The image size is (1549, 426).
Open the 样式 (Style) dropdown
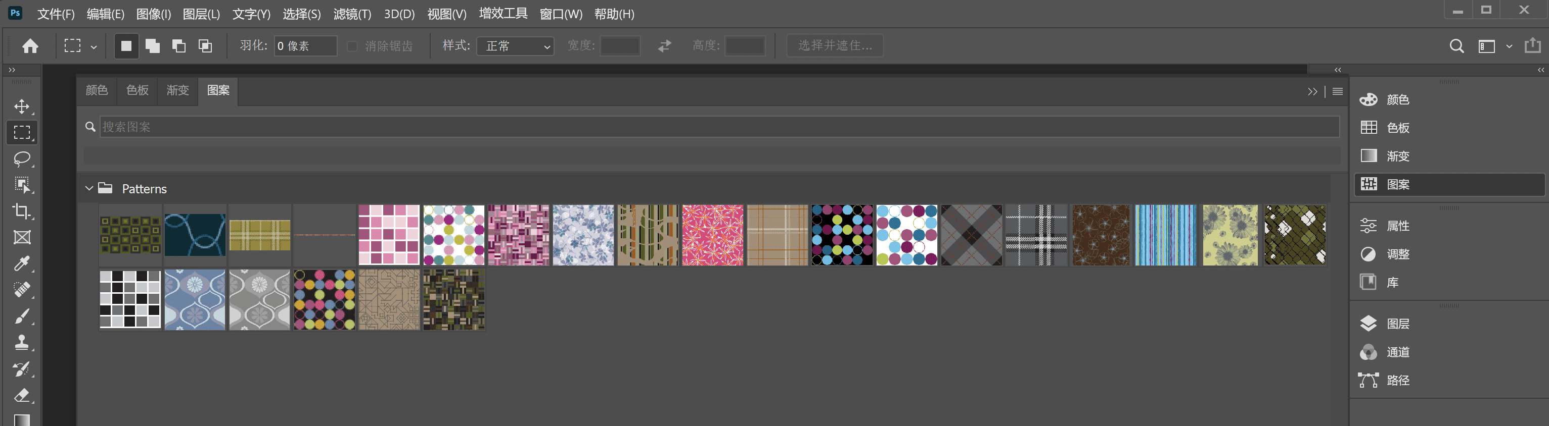(x=515, y=45)
